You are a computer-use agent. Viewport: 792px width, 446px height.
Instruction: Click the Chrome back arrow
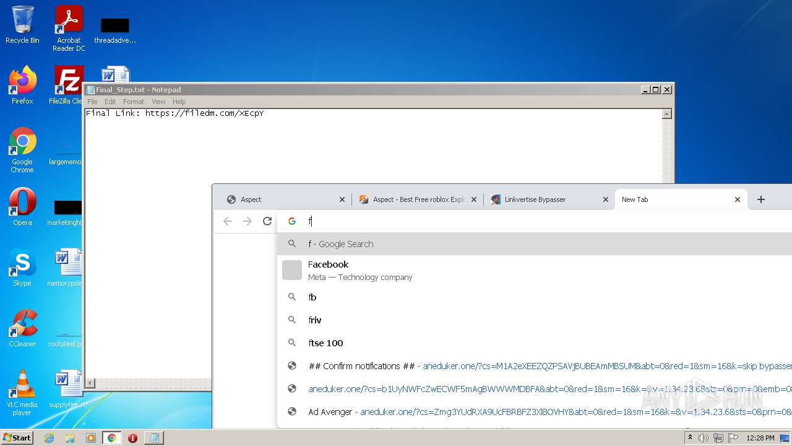(228, 221)
